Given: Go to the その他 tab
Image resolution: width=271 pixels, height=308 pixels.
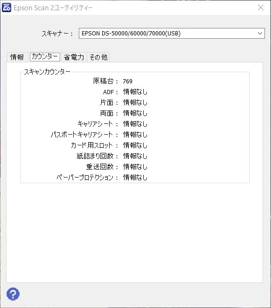Looking at the screenshot, I should 98,57.
